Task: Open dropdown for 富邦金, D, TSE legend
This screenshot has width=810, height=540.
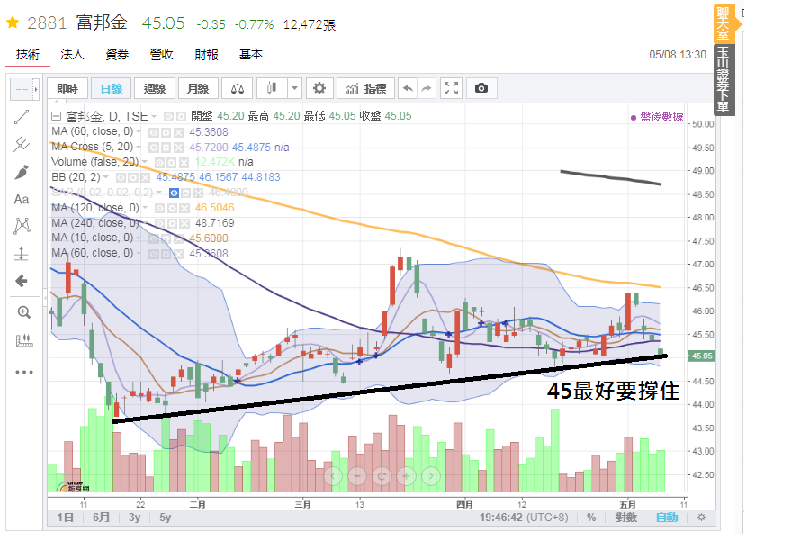Action: coord(155,117)
